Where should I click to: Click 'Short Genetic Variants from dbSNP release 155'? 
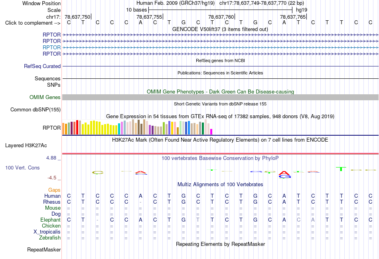[x=220, y=104]
